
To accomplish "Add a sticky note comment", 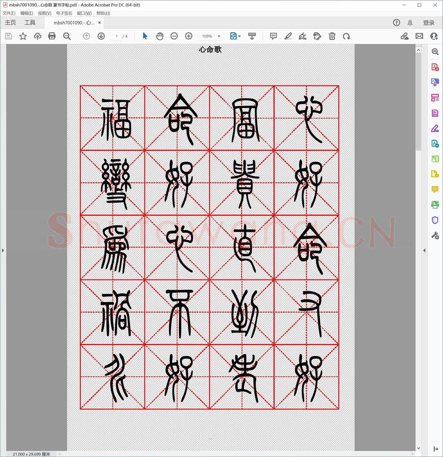I will click(273, 36).
